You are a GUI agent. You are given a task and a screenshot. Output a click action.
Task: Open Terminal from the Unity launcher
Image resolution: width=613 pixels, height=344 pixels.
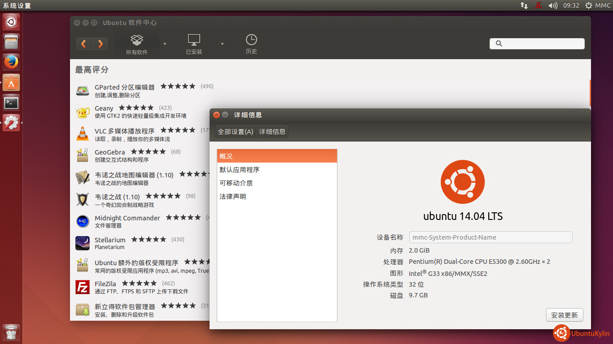point(11,103)
